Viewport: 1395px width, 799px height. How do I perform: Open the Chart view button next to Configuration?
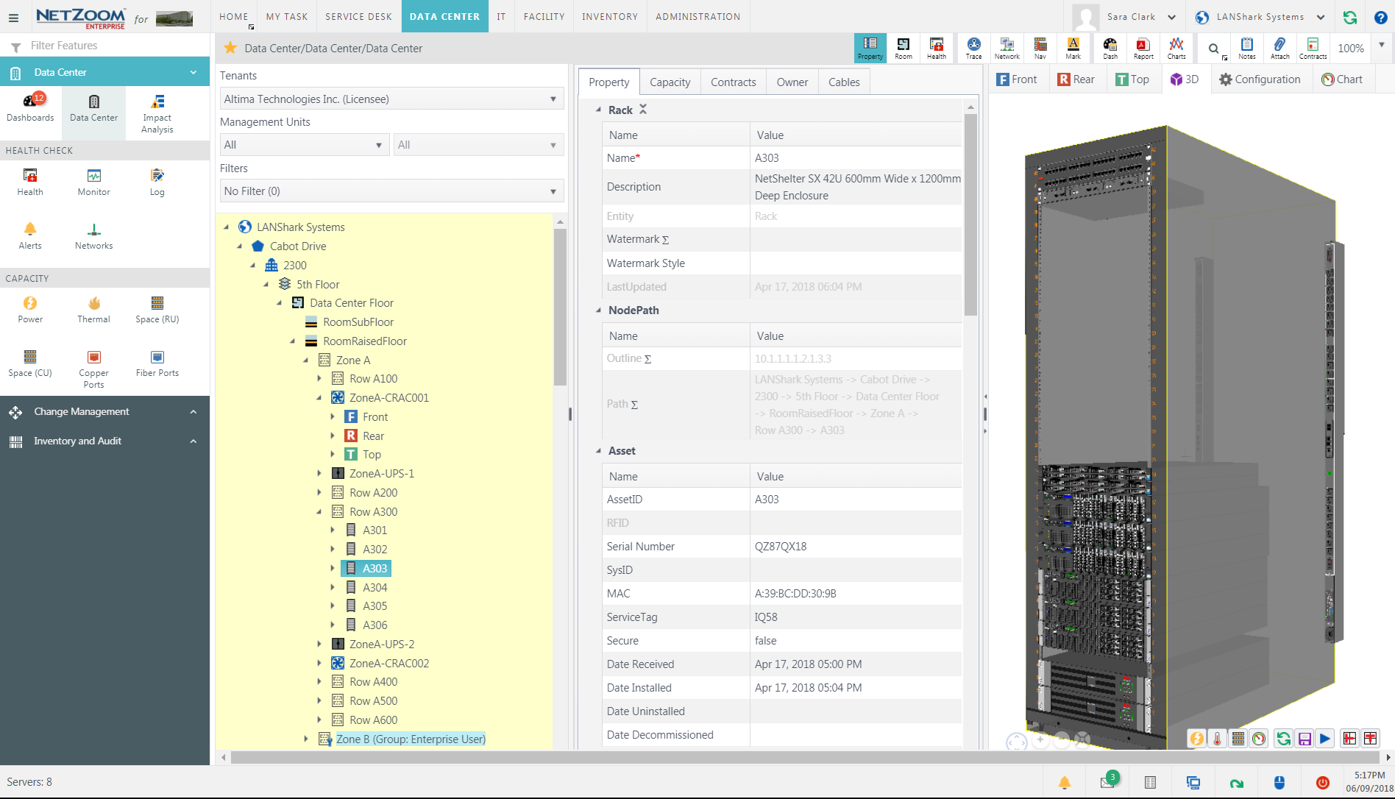1341,79
